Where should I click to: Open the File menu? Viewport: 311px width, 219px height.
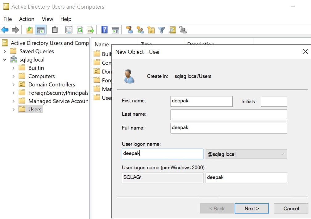click(x=8, y=19)
